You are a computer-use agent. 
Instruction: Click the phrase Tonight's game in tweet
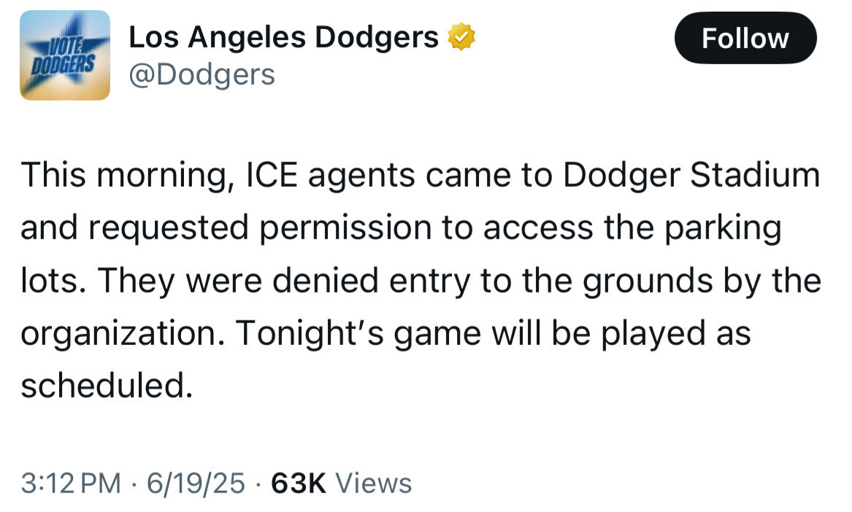358,333
